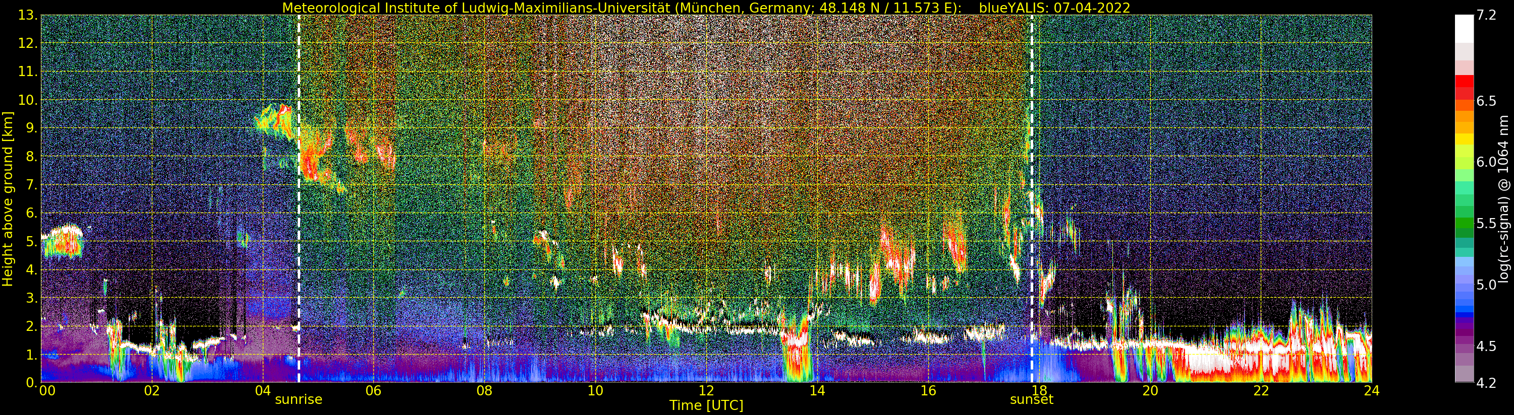
Task: Click the 20 tick on the time axis
Action: point(1150,391)
